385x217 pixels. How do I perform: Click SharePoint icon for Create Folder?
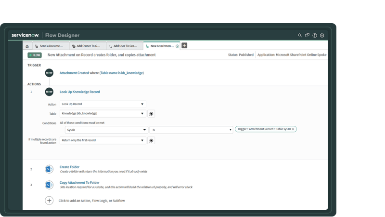click(x=49, y=169)
